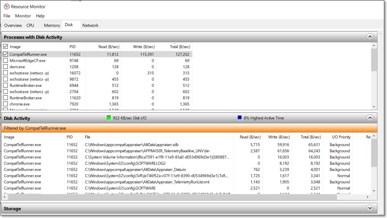Toggle the select-all Image checkbox in header
The height and width of the screenshot is (218, 387).
pos(6,46)
